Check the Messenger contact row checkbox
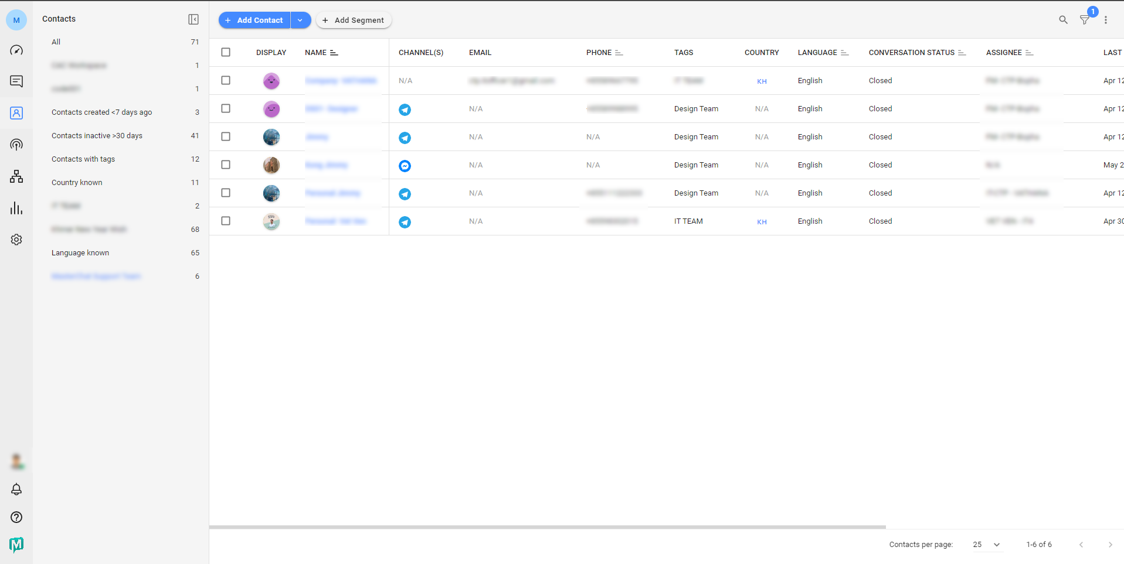The height and width of the screenshot is (564, 1124). click(226, 165)
